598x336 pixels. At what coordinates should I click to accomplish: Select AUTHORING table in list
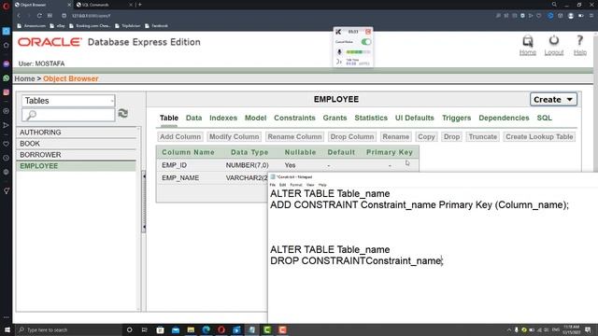(77, 133)
